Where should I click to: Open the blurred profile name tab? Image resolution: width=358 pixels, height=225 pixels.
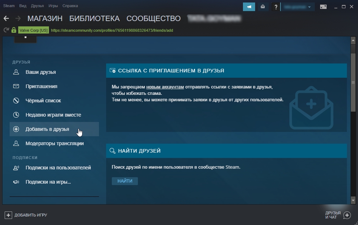coord(214,19)
